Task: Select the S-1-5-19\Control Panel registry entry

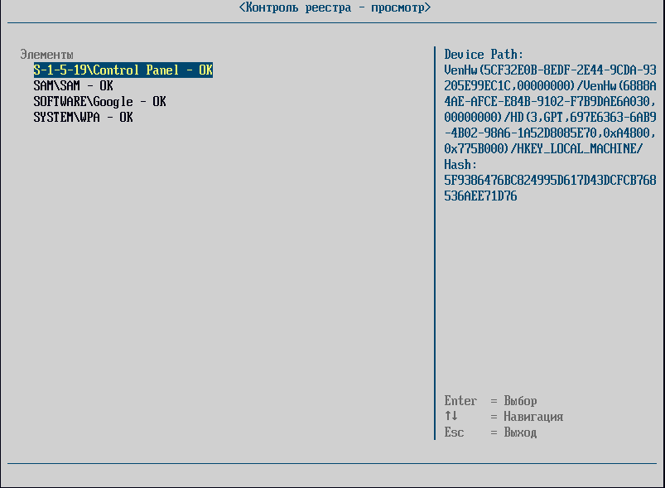Action: 123,70
